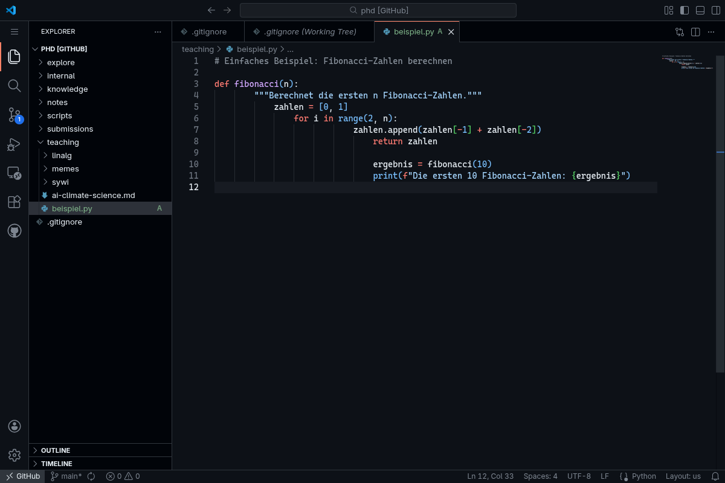Change the UTF-8 file encoding
725x483 pixels.
pyautogui.click(x=579, y=476)
